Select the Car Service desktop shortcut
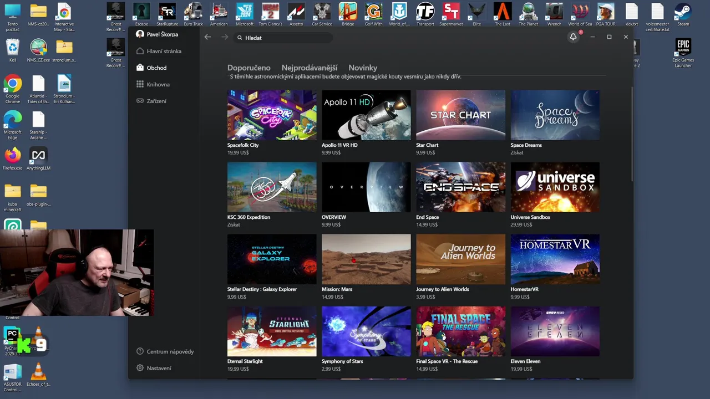The height and width of the screenshot is (399, 710). (322, 14)
